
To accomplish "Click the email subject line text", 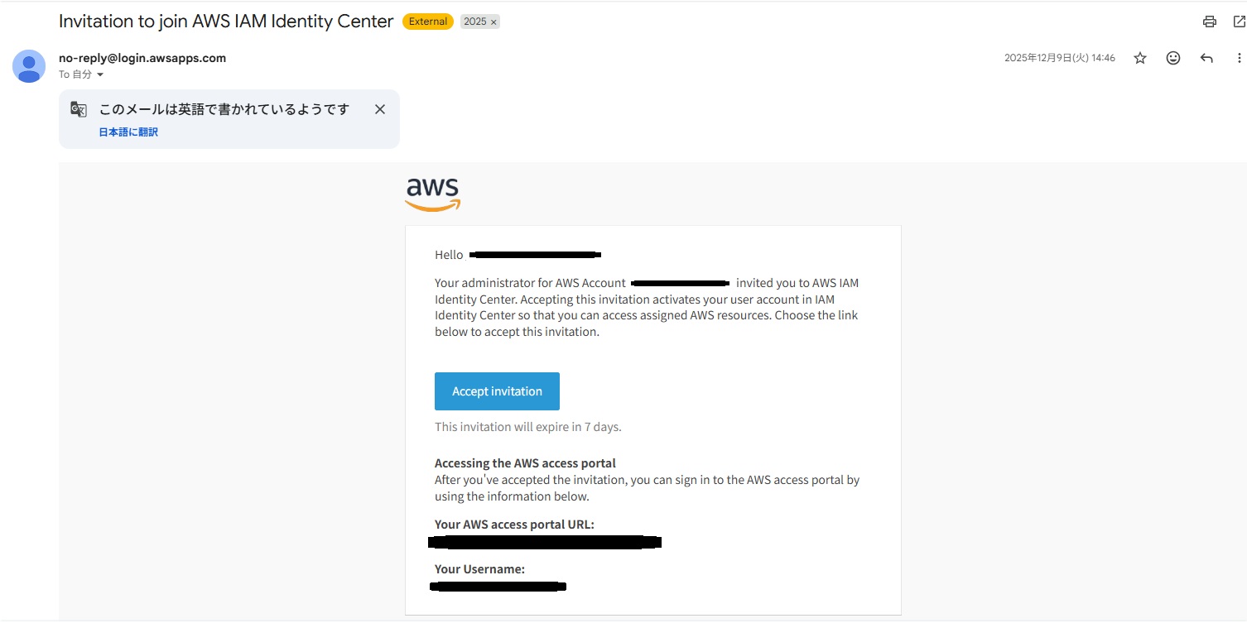I will coord(226,22).
